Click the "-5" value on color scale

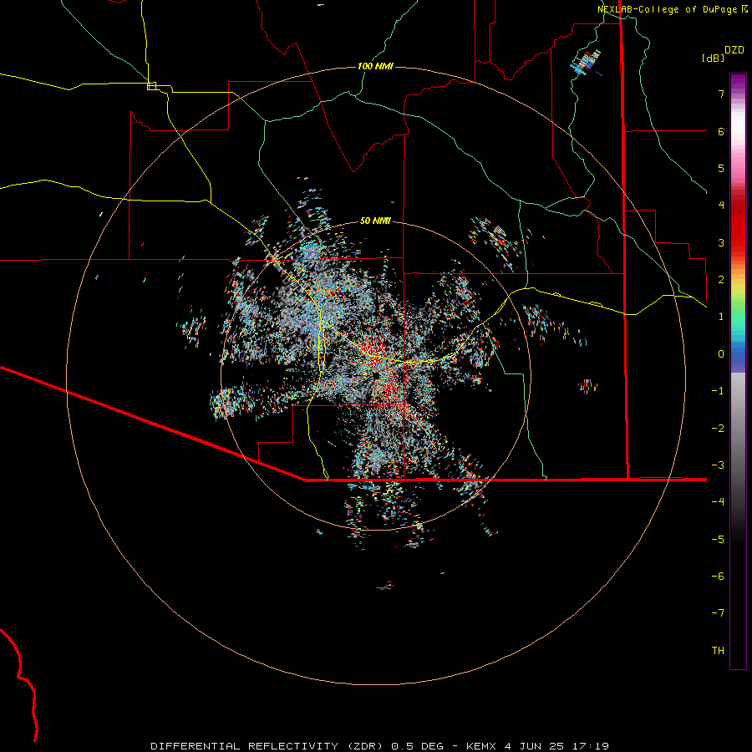tap(718, 540)
